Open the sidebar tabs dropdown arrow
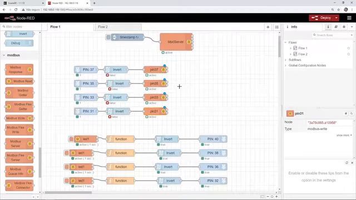The height and width of the screenshot is (200, 356). [x=352, y=27]
